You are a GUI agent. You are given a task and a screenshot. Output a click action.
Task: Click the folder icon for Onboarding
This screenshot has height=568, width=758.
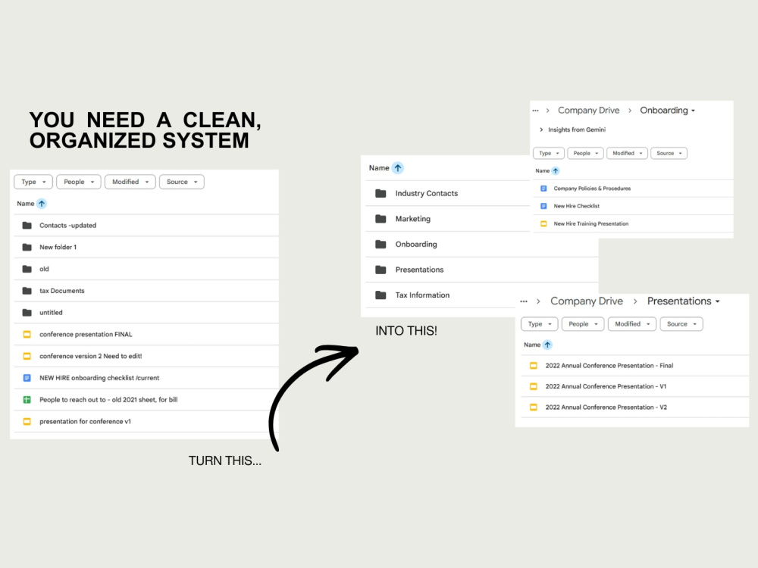(381, 245)
